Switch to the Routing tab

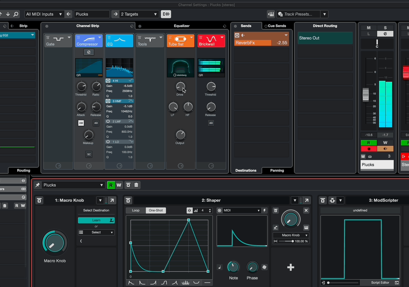[24, 170]
